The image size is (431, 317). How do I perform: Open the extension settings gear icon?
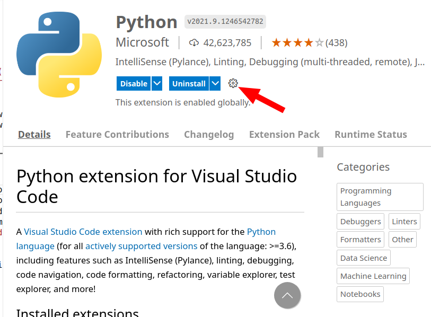233,83
